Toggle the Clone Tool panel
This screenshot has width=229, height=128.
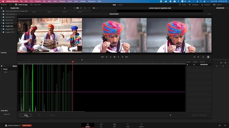coord(35,5)
